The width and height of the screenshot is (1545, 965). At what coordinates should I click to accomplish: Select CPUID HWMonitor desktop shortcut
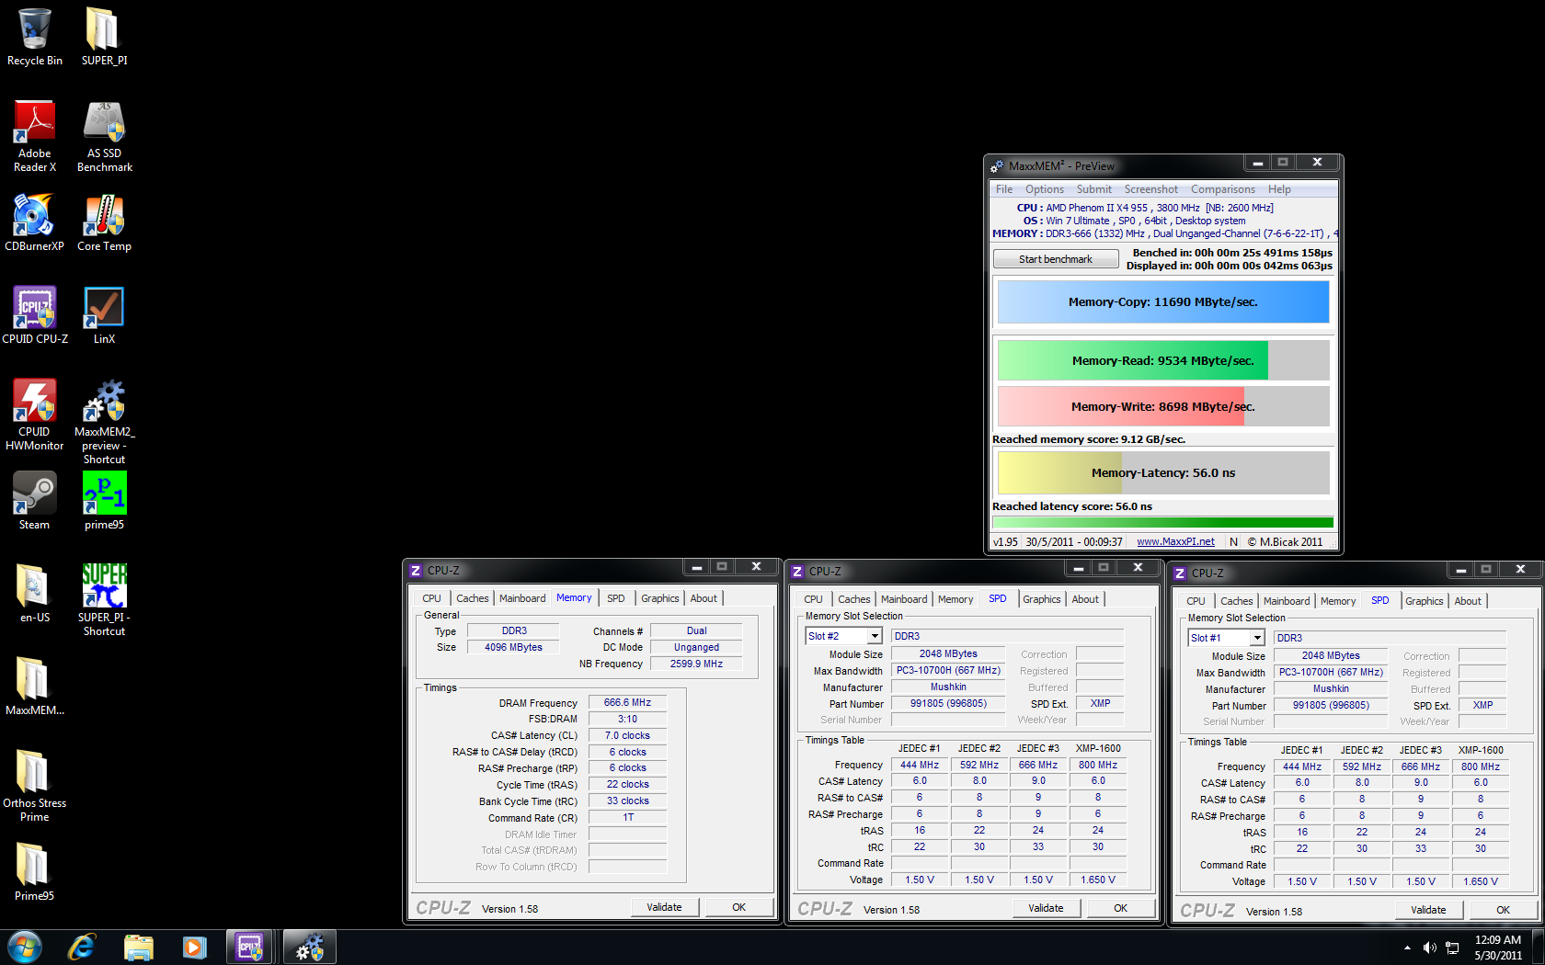click(35, 414)
